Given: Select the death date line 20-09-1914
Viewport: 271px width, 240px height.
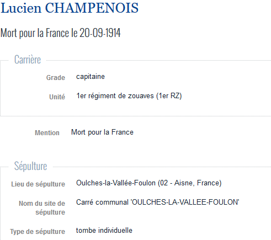Looking at the screenshot, I should 61,33.
